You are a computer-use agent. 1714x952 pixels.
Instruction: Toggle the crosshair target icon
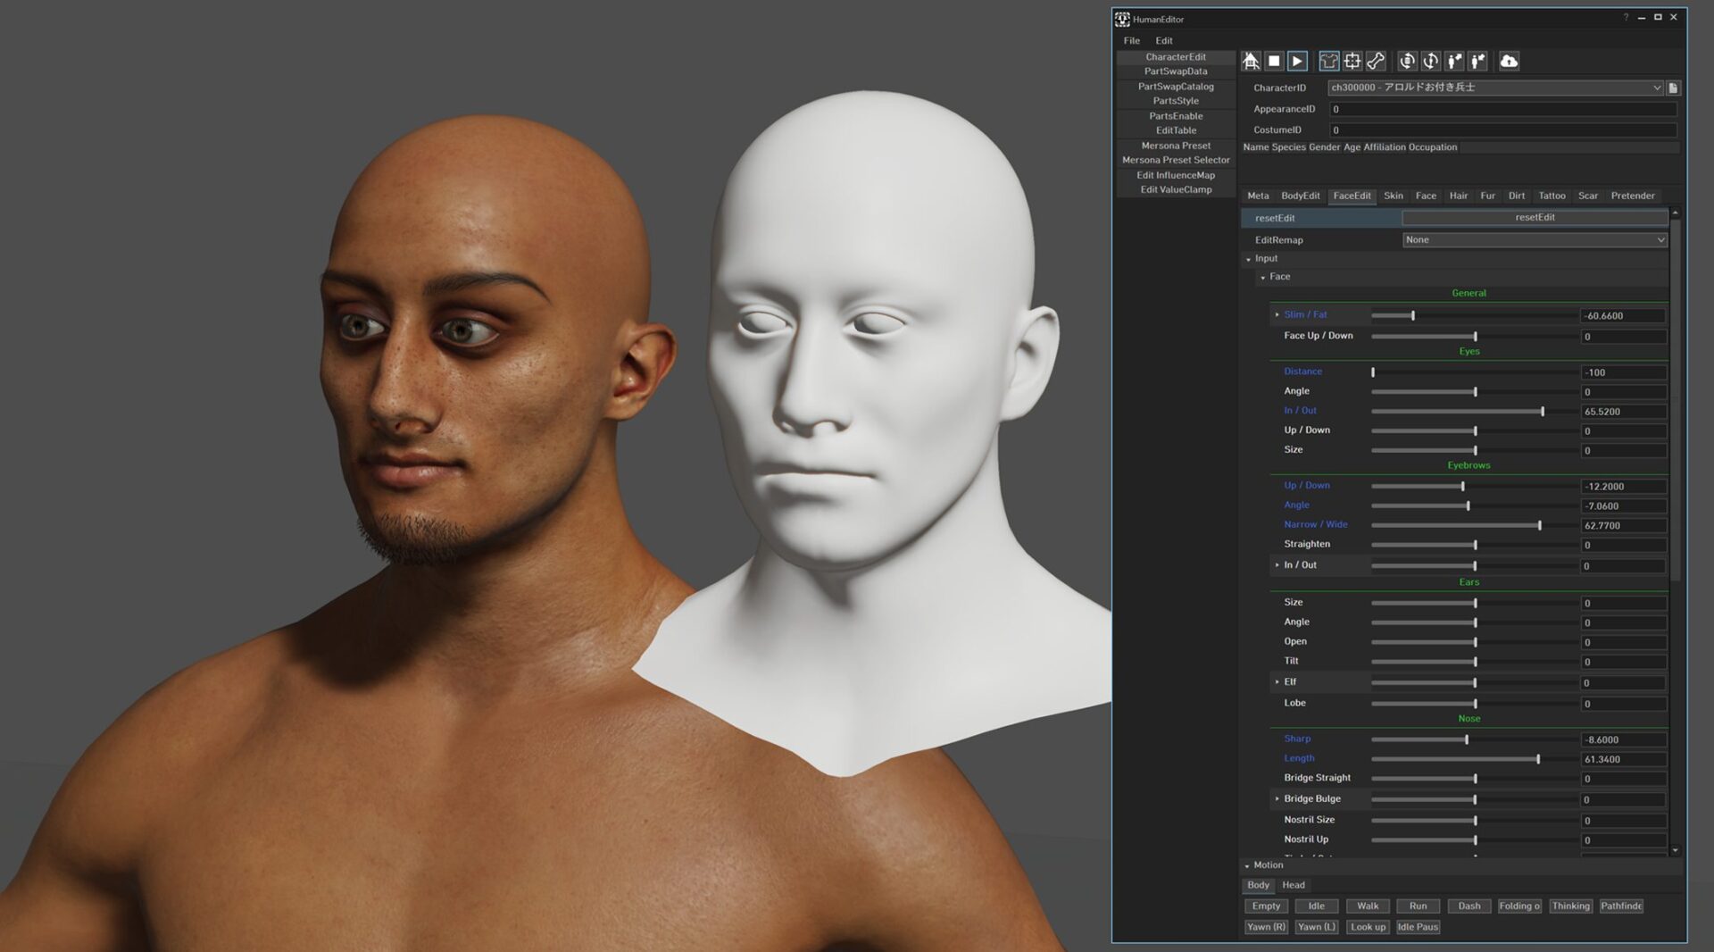(x=1352, y=61)
